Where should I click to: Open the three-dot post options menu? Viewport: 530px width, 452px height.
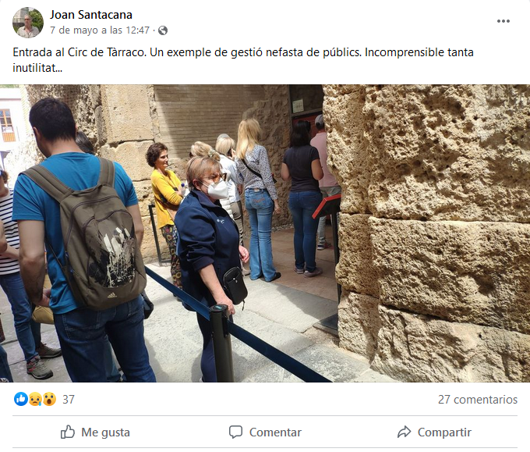503,21
